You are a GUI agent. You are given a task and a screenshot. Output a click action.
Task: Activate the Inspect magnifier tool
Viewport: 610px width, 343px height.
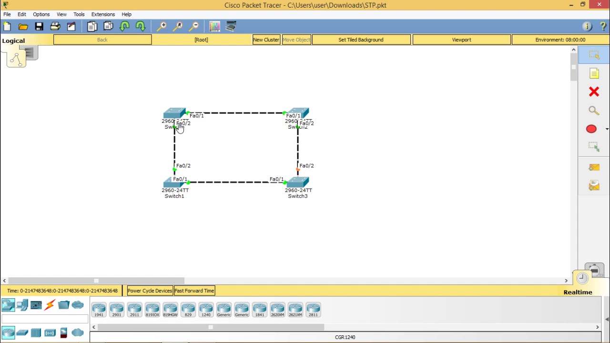594,111
